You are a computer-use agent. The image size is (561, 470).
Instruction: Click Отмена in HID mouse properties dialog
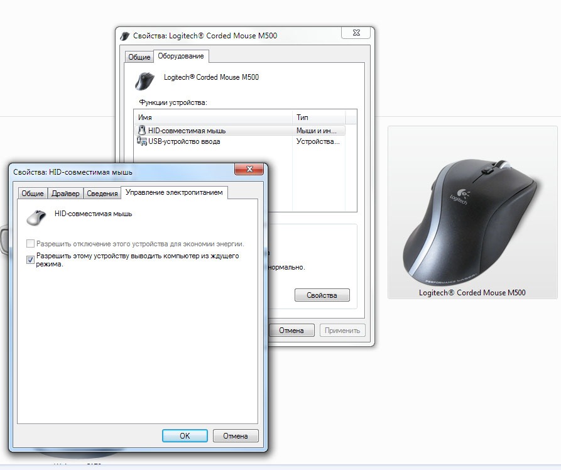(236, 435)
